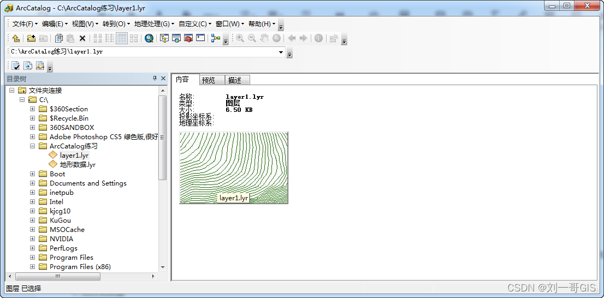Viewport: 604px width, 298px height.
Task: Click the Connect To Folder icon
Action: [x=31, y=38]
